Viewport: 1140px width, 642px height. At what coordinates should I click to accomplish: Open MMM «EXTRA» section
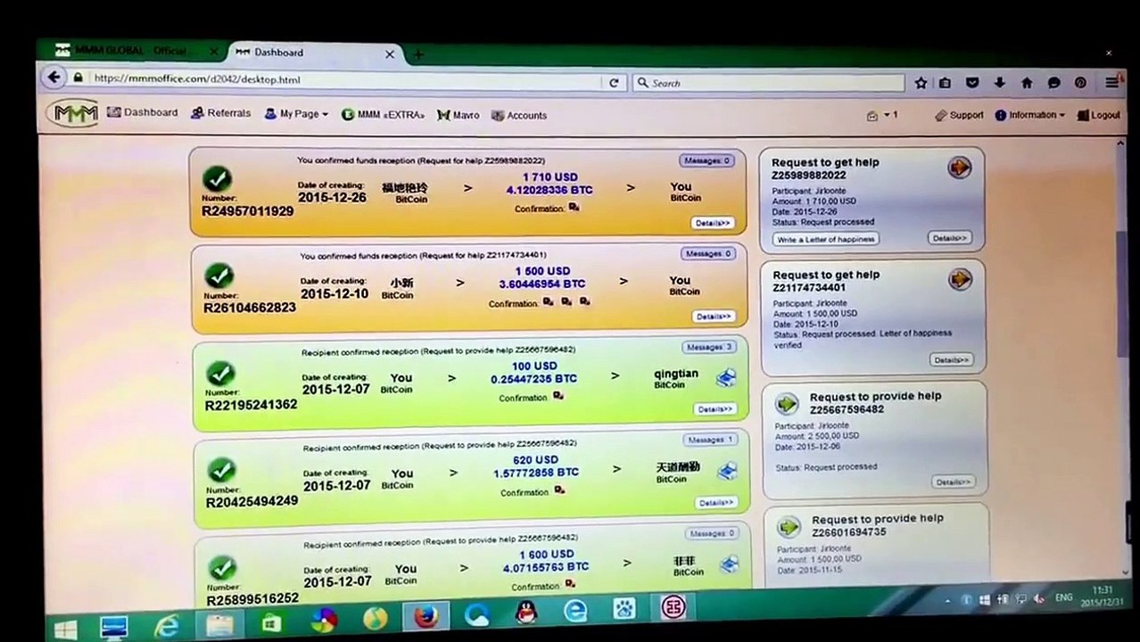[x=383, y=115]
